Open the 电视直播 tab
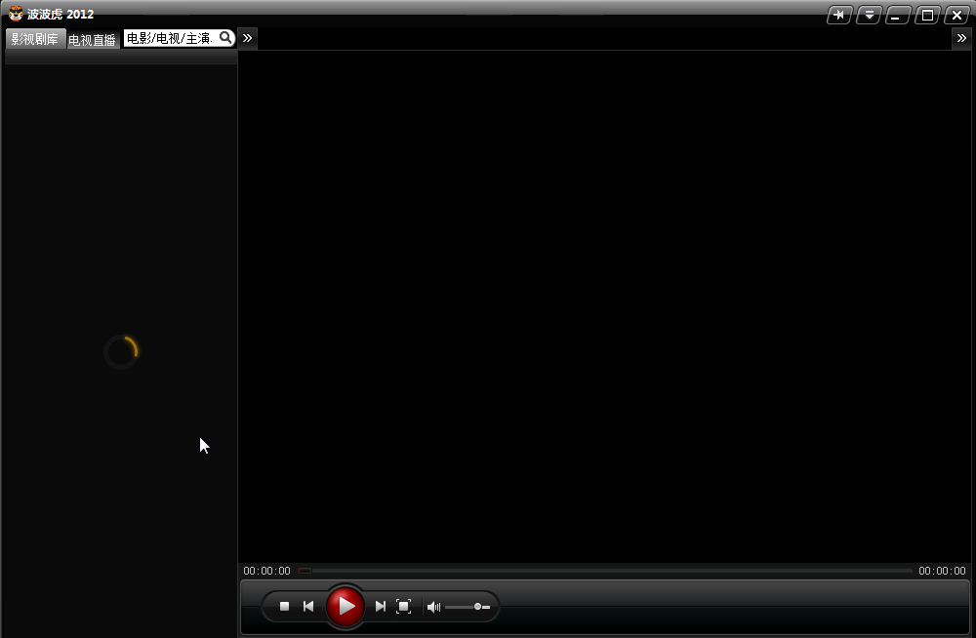The height and width of the screenshot is (638, 976). (x=93, y=40)
